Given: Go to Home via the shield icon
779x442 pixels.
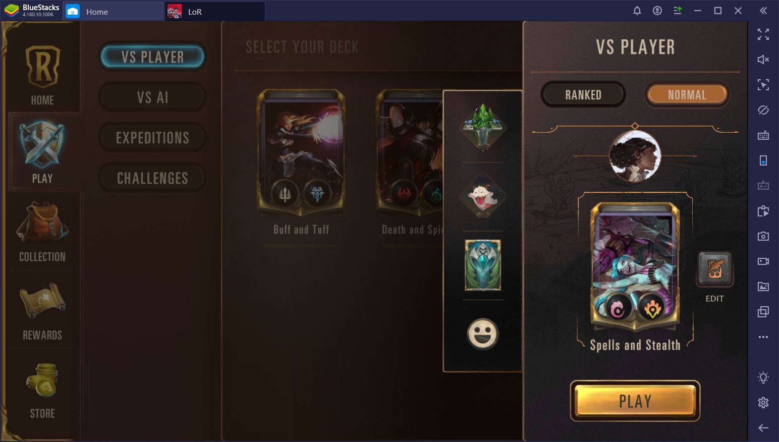Looking at the screenshot, I should pyautogui.click(x=42, y=67).
